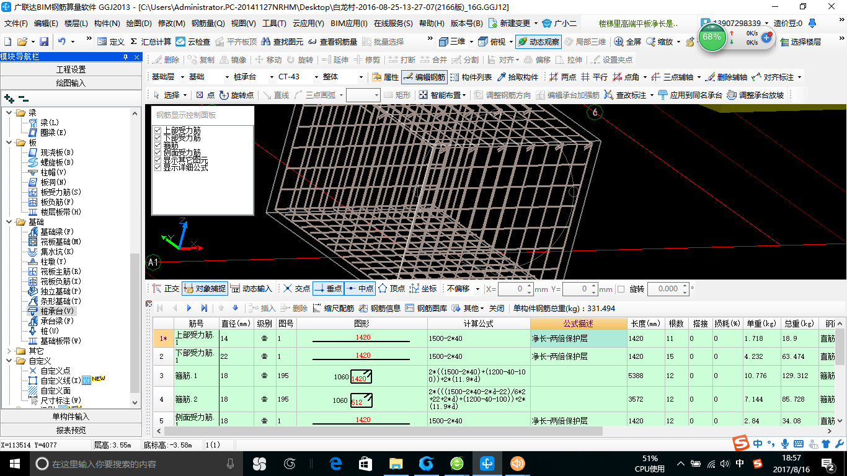Select 平行 parallel axis tool
The image size is (847, 476).
[x=594, y=77]
